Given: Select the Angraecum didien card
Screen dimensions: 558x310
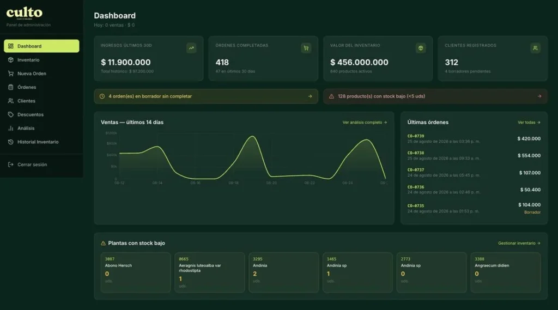Looking at the screenshot, I should (506, 272).
